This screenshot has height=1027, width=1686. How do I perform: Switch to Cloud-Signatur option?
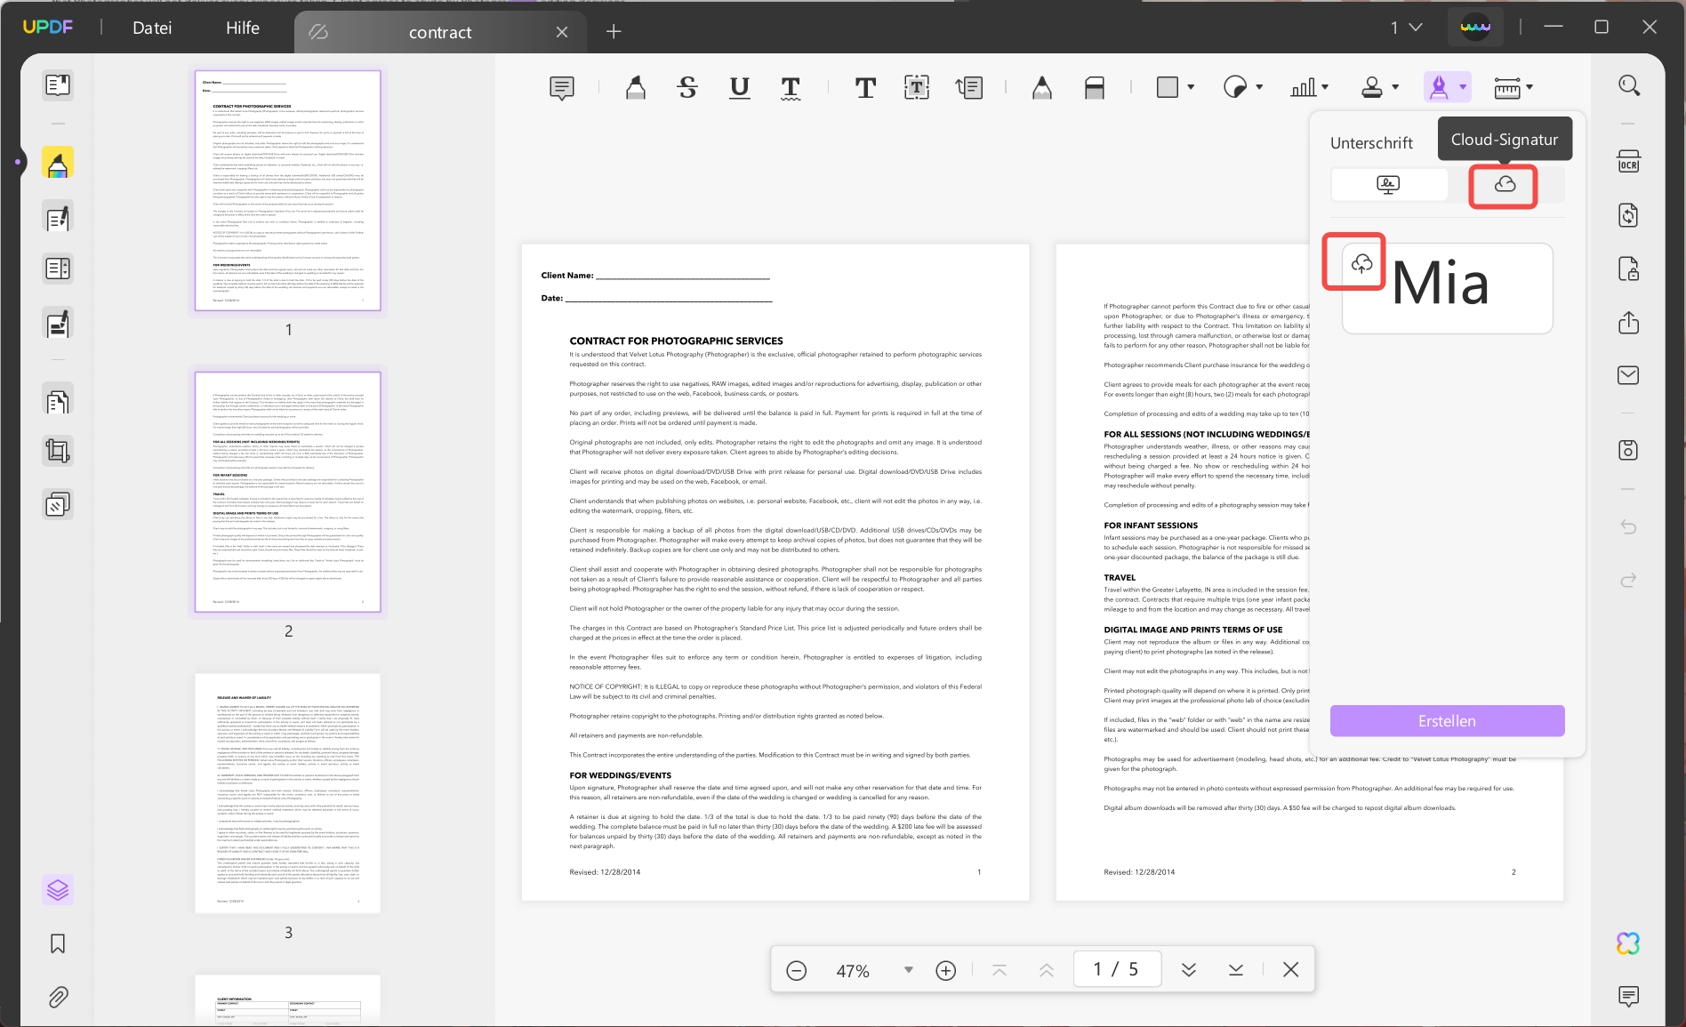pos(1505,185)
